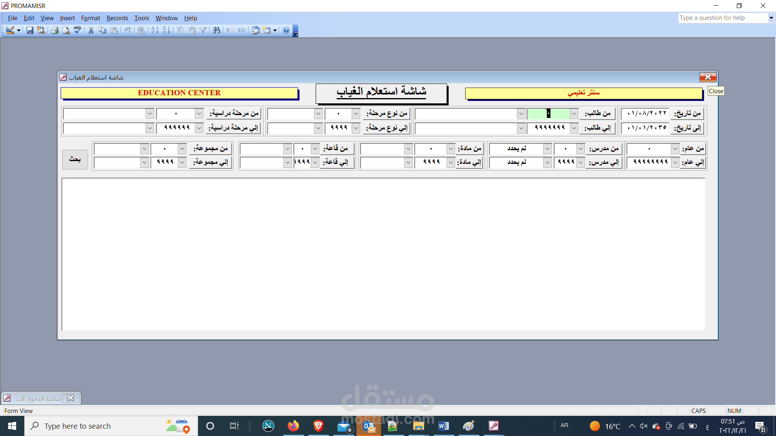Open Firefox from the taskbar
The image size is (776, 436).
click(x=293, y=426)
